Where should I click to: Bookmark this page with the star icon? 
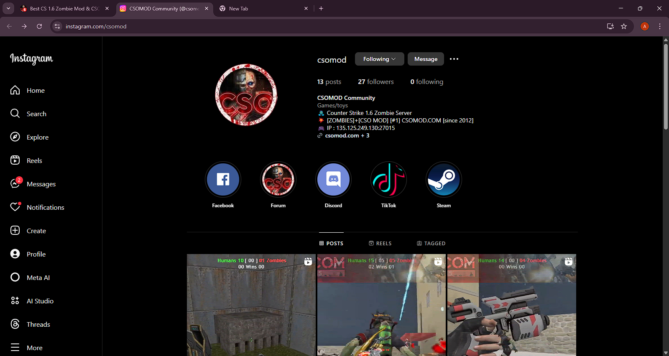pos(624,26)
